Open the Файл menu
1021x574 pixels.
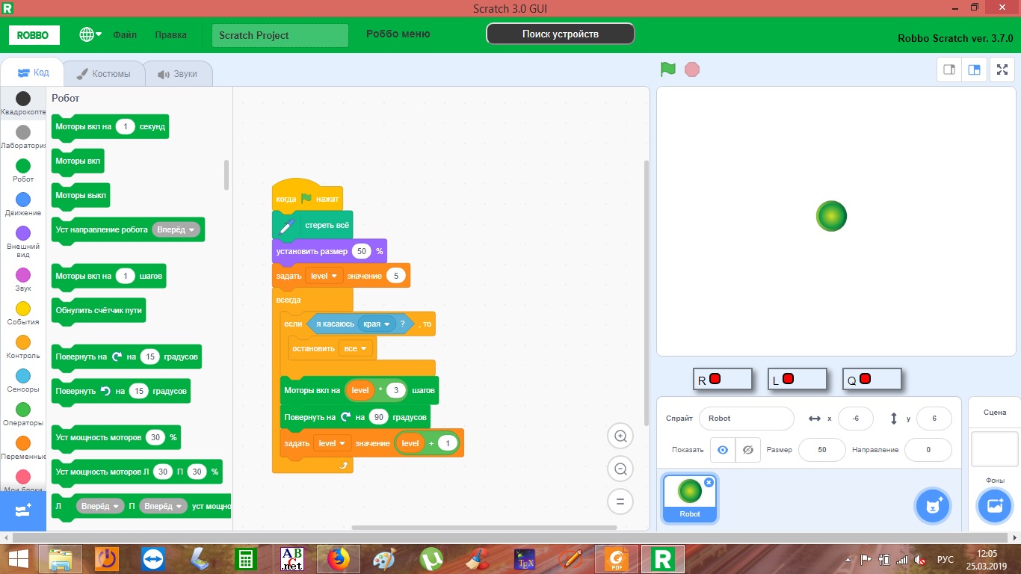pyautogui.click(x=125, y=34)
